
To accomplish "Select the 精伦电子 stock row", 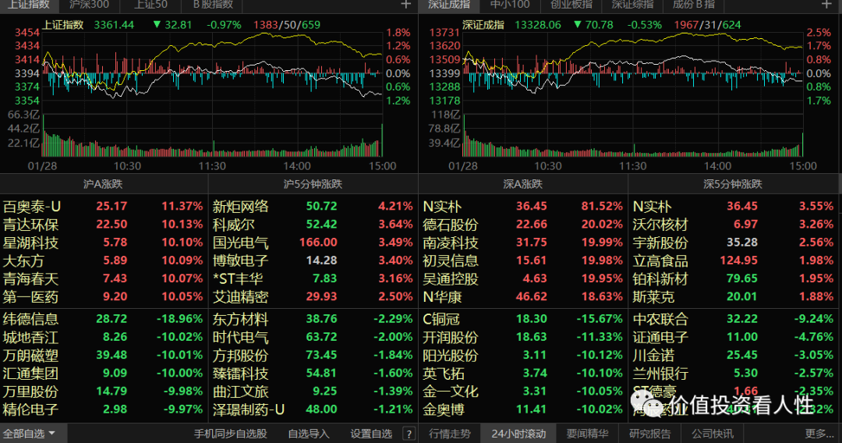I will click(x=103, y=409).
